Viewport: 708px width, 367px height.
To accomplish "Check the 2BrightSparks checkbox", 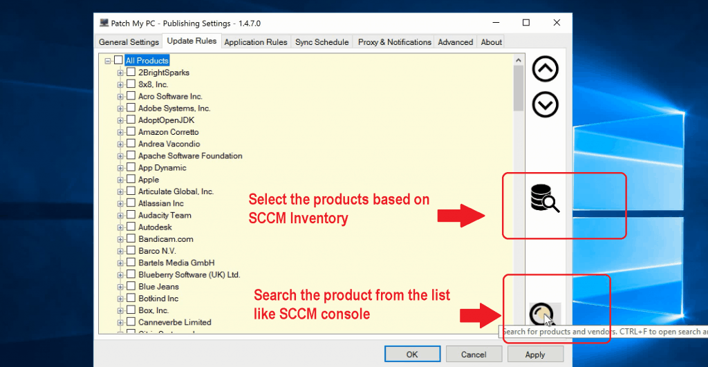I will 131,72.
